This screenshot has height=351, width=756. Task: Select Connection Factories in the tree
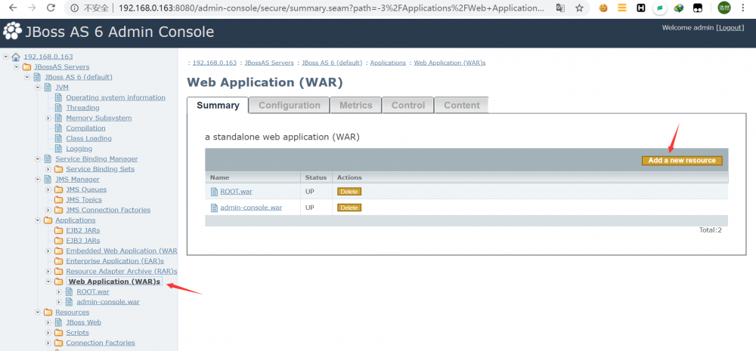tap(101, 343)
